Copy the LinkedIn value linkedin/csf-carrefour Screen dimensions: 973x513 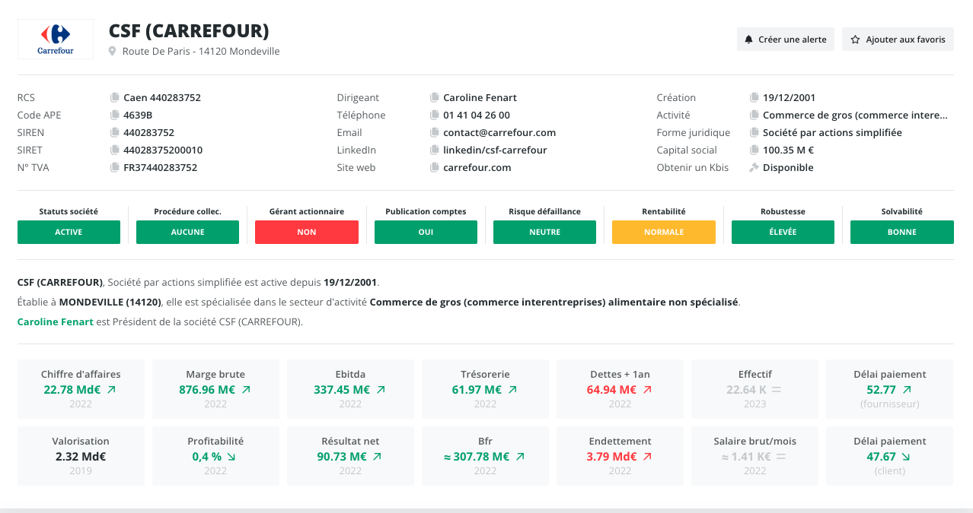pyautogui.click(x=435, y=150)
